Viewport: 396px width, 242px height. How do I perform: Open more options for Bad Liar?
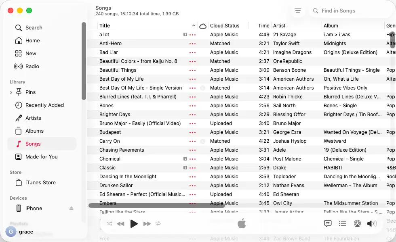(x=192, y=52)
